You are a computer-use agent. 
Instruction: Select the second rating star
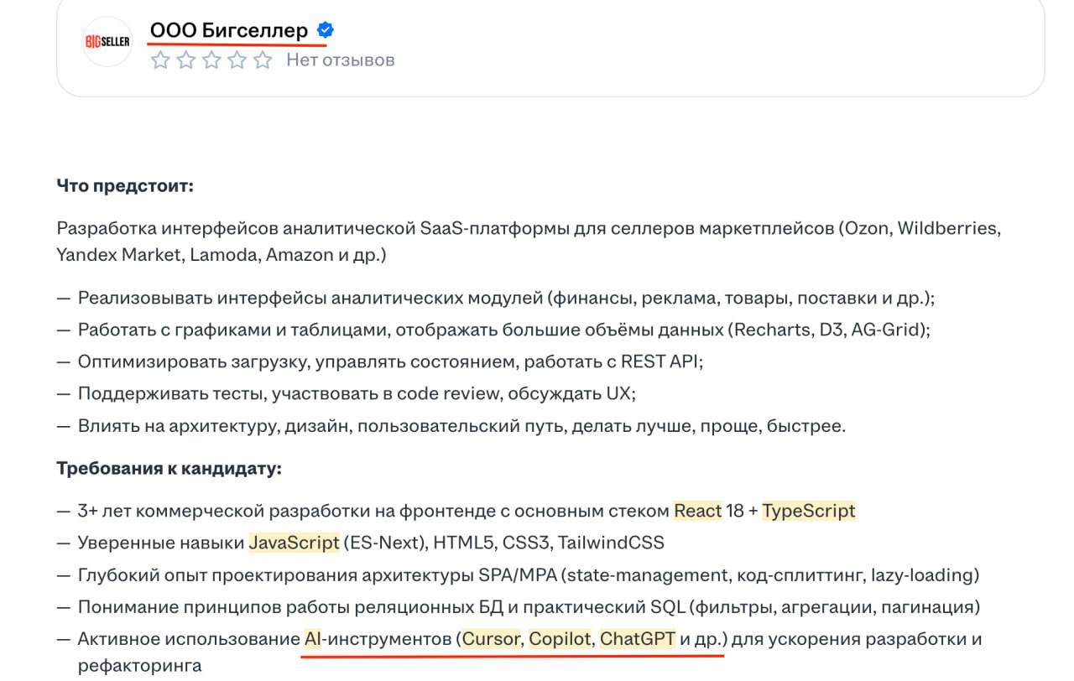[186, 60]
